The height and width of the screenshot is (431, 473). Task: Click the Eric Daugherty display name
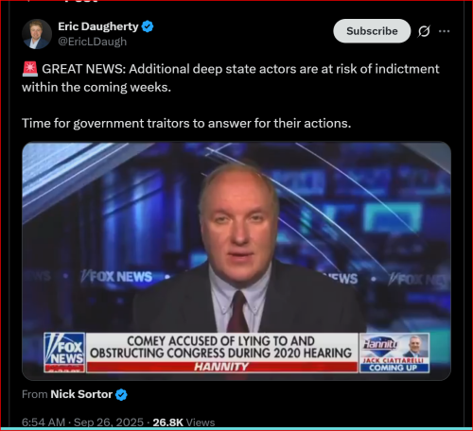point(98,26)
